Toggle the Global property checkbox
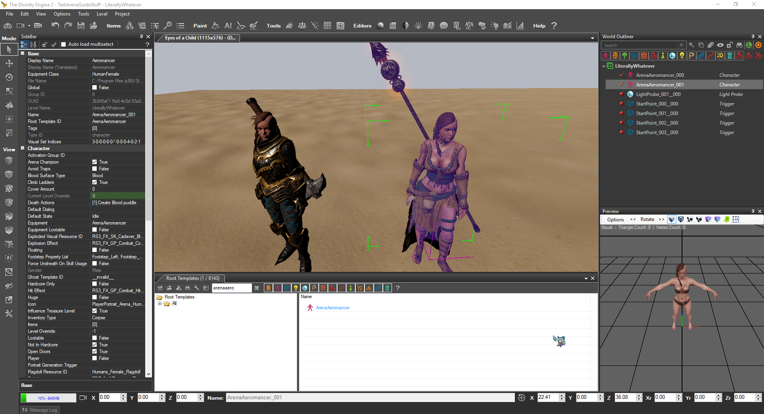 pos(95,88)
